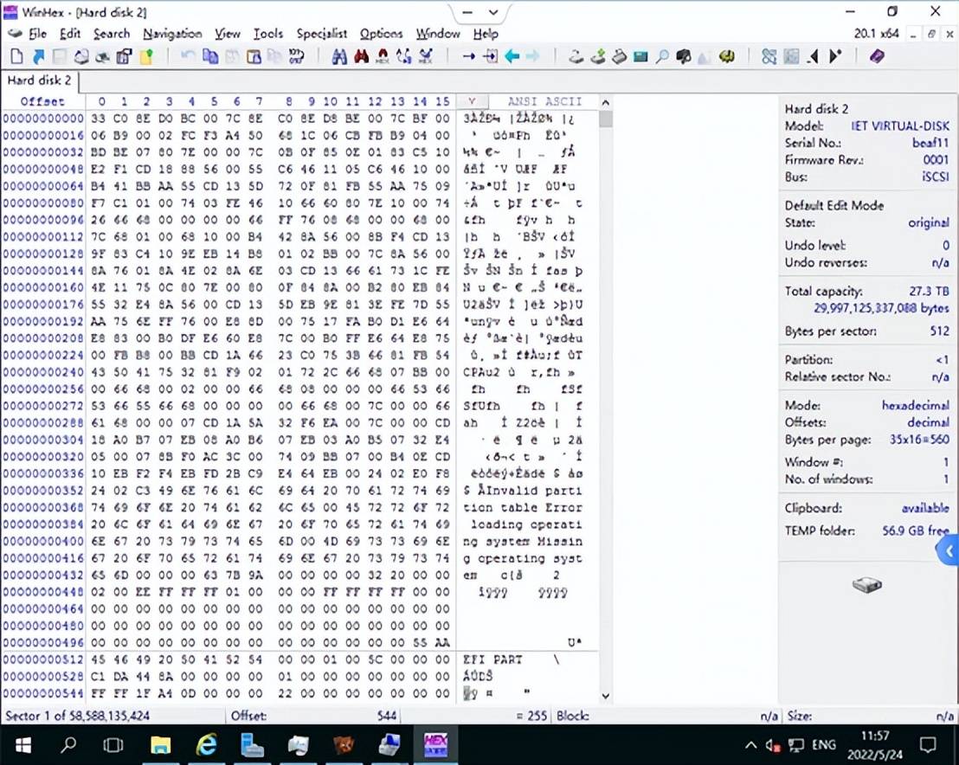The width and height of the screenshot is (959, 765).
Task: Click the Go To Offset arrow icon
Action: coord(468,57)
